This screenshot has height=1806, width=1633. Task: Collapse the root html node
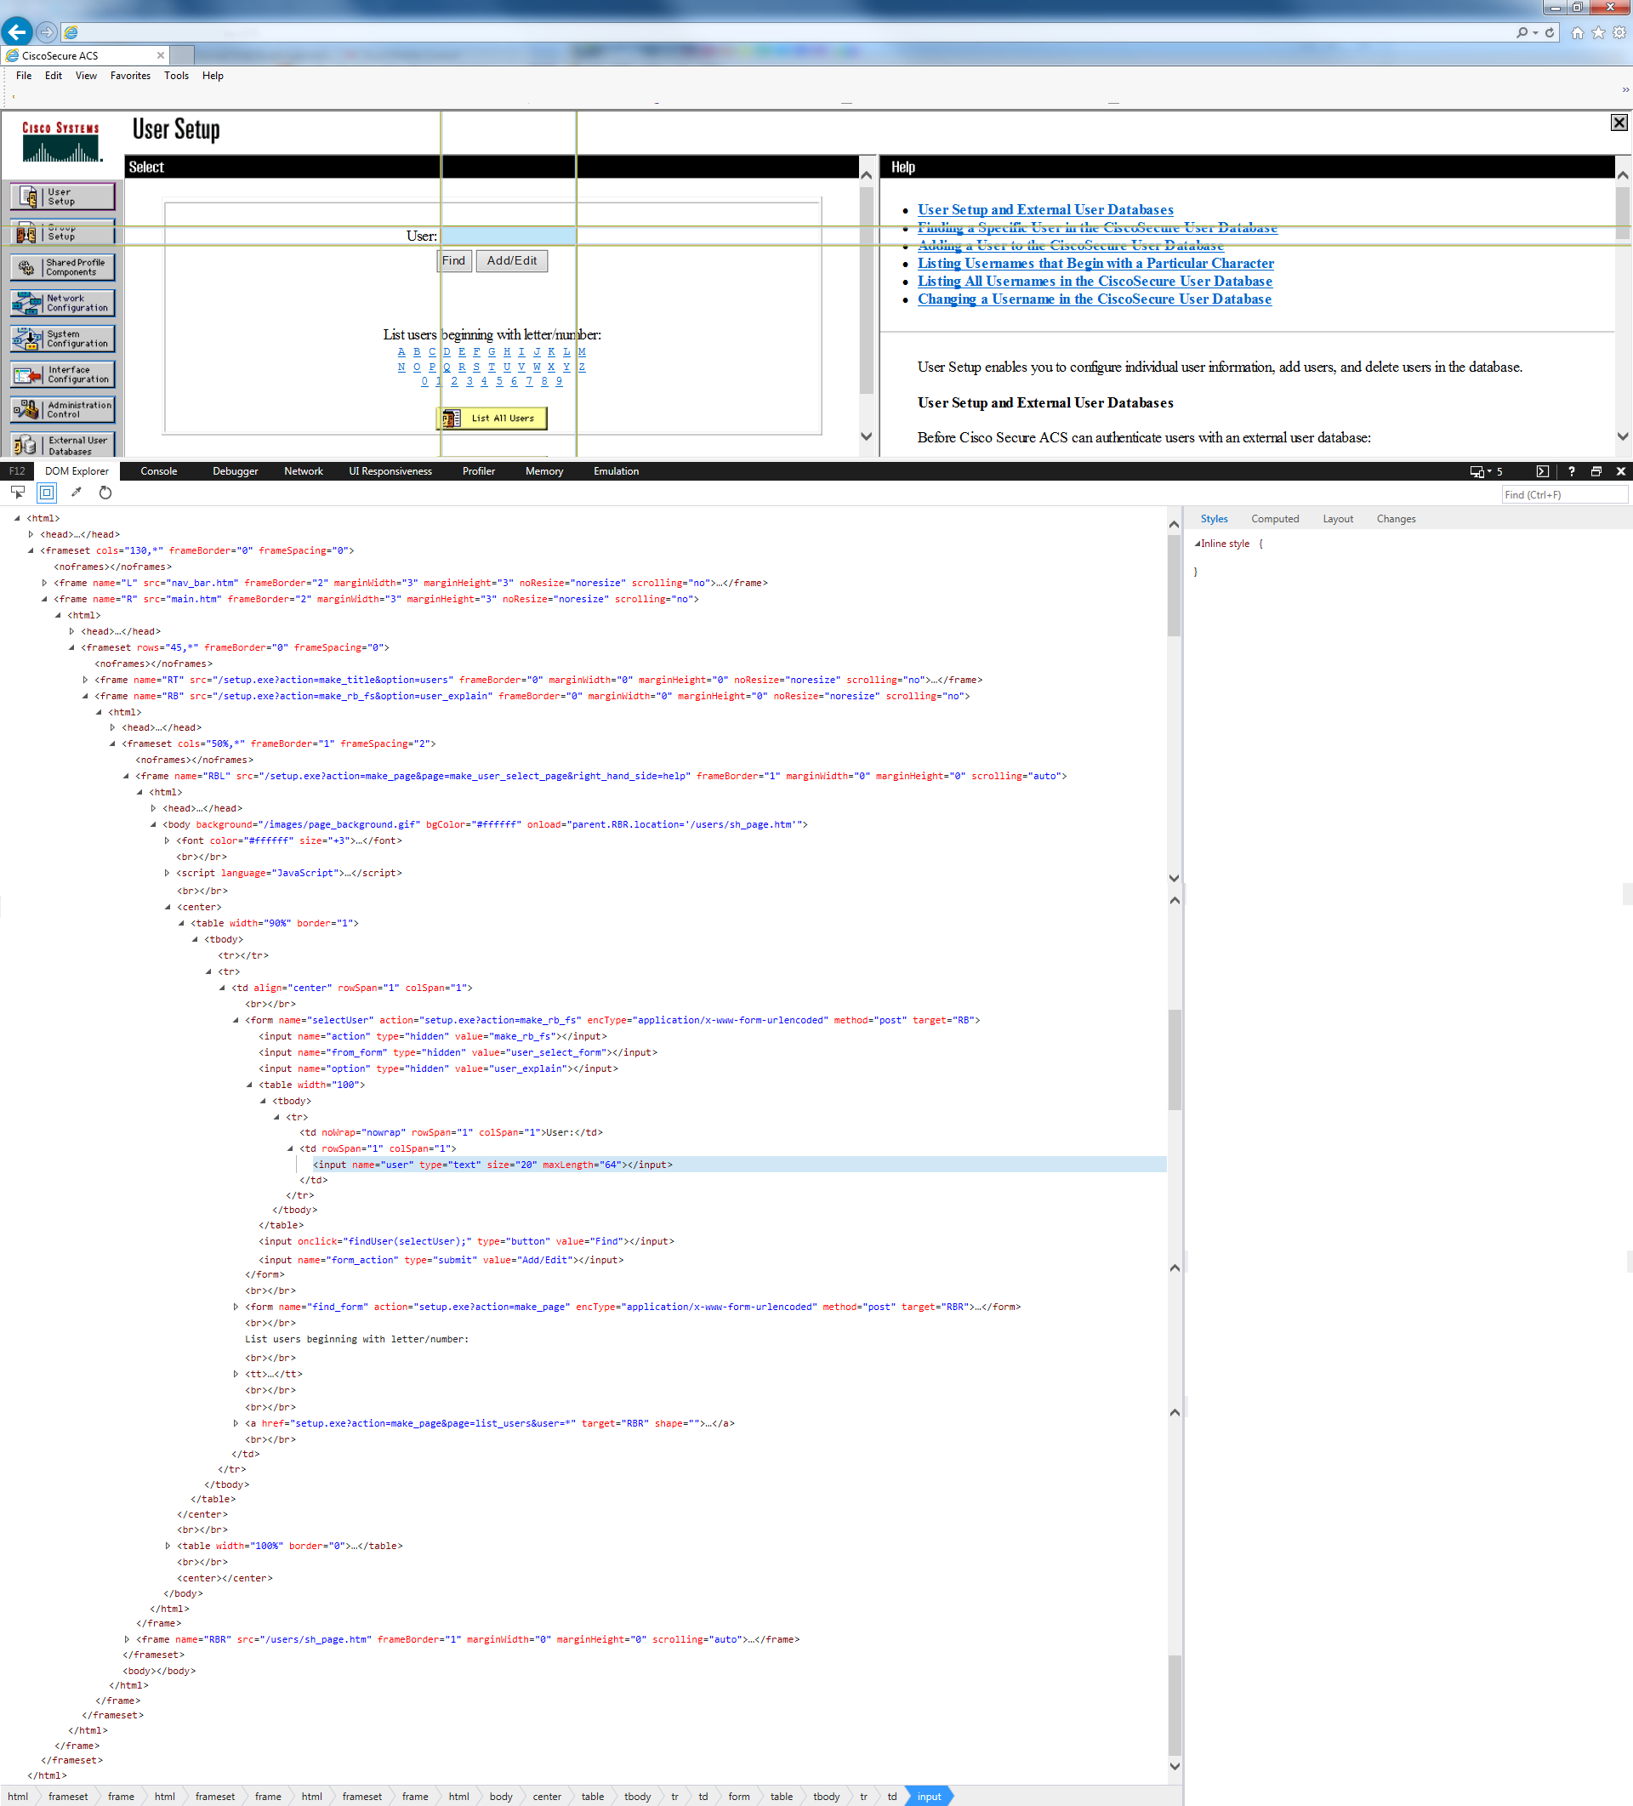pyautogui.click(x=17, y=519)
